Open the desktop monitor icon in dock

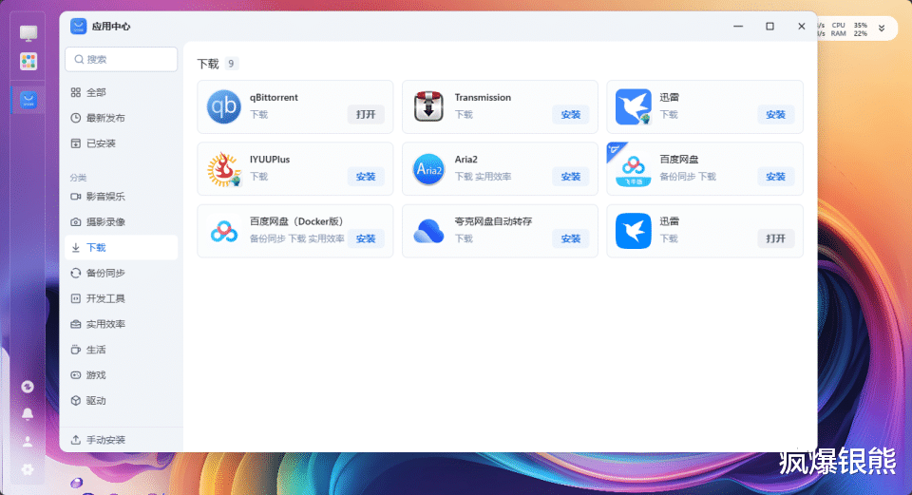(x=28, y=33)
